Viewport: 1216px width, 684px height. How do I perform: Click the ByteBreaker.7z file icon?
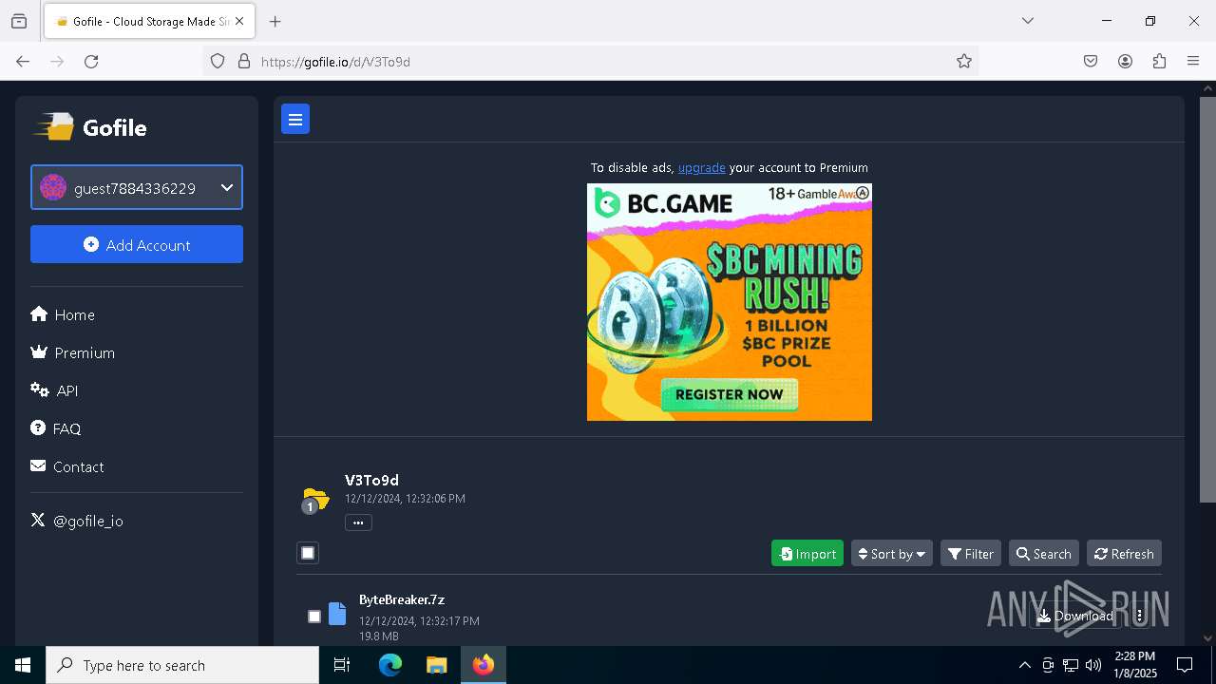[x=337, y=614]
